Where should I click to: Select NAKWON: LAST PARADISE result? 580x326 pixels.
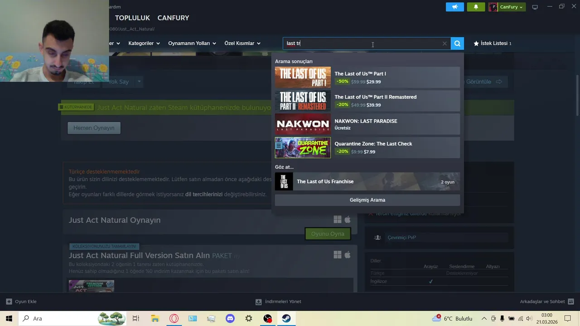367,124
